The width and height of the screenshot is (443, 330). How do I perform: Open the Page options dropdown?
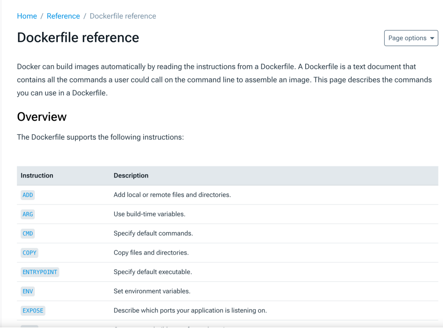tap(411, 38)
